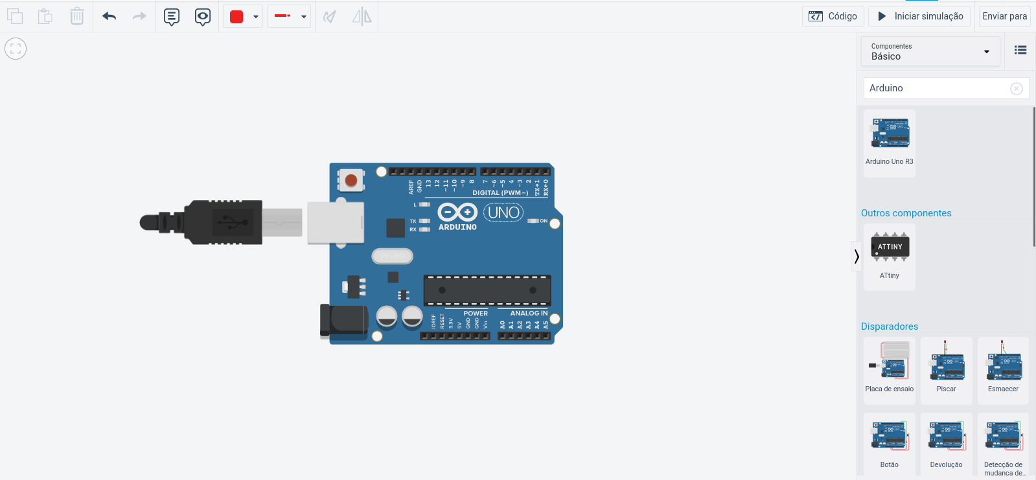This screenshot has width=1036, height=480.
Task: Select the Botão starter circuit
Action: [890, 444]
